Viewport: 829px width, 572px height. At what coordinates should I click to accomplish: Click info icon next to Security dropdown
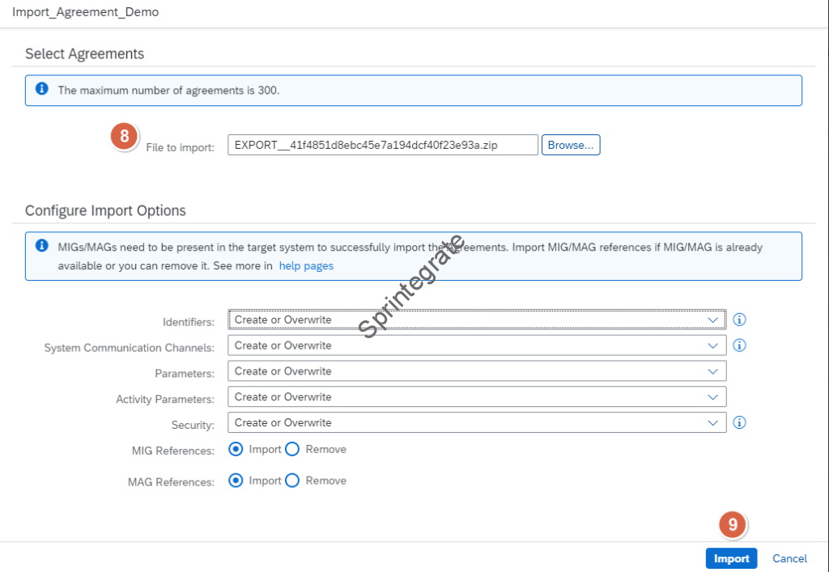click(739, 422)
